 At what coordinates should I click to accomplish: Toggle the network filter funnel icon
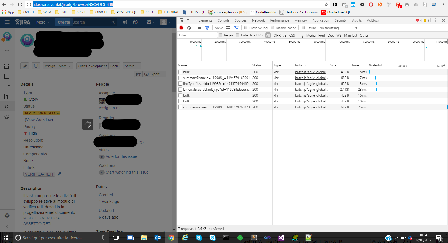[x=207, y=28]
